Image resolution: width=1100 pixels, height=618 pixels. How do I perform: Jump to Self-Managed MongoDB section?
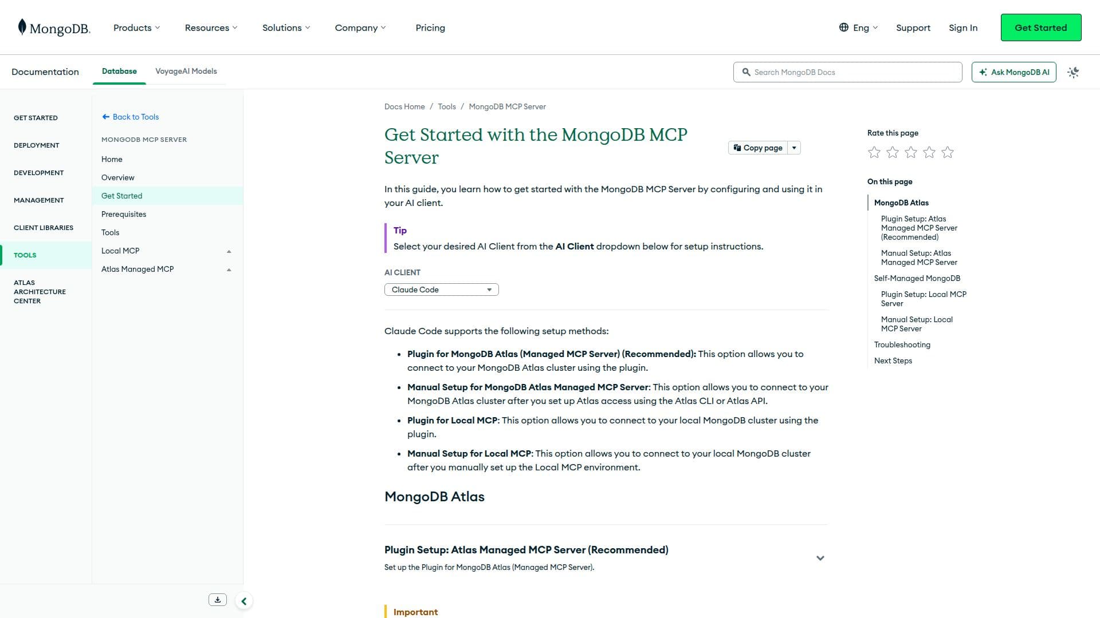click(917, 278)
